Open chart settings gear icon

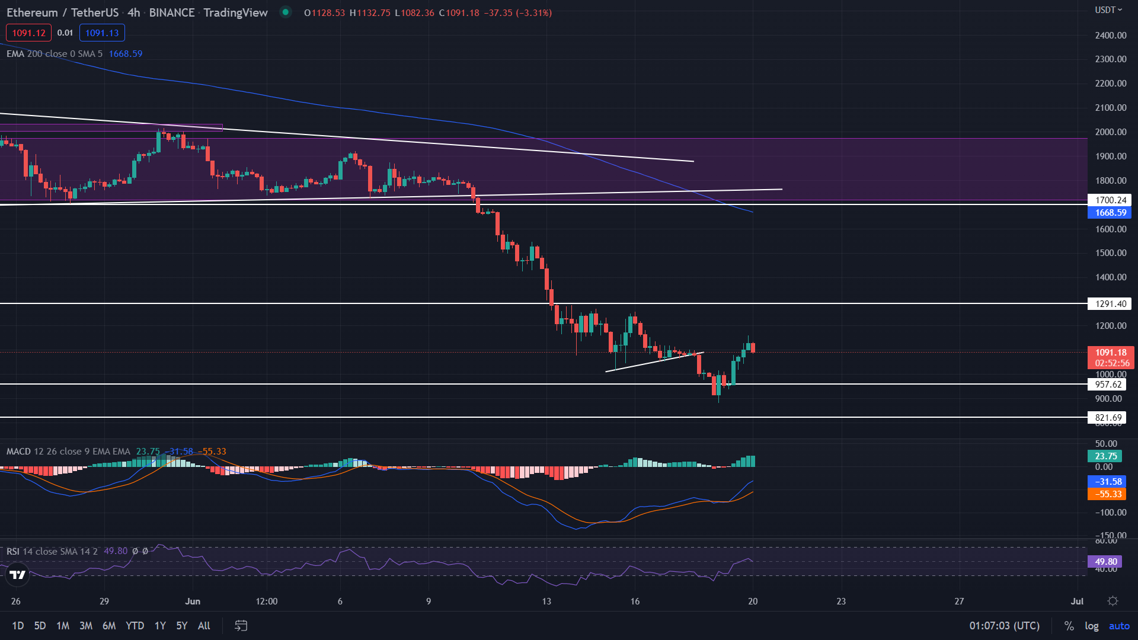click(x=1113, y=601)
